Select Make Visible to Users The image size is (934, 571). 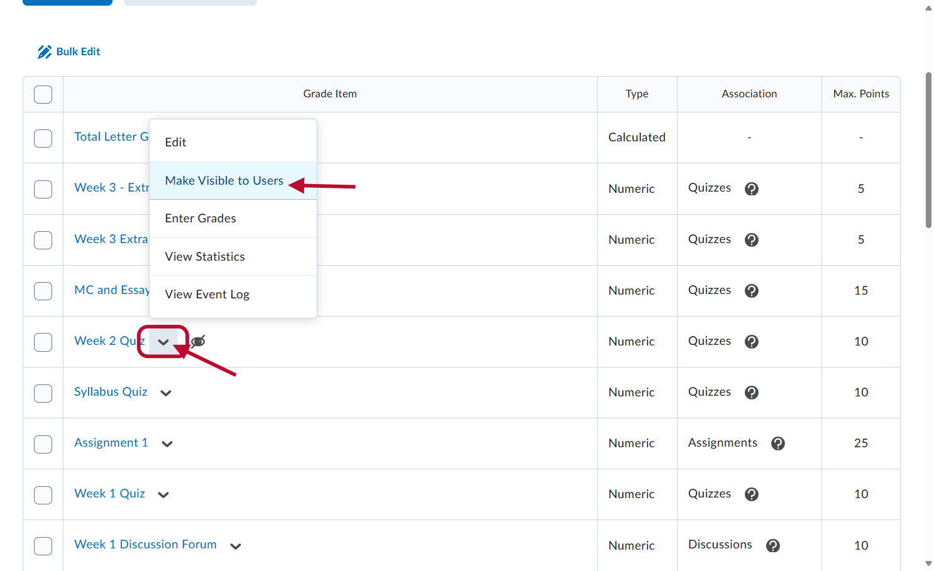pos(233,181)
